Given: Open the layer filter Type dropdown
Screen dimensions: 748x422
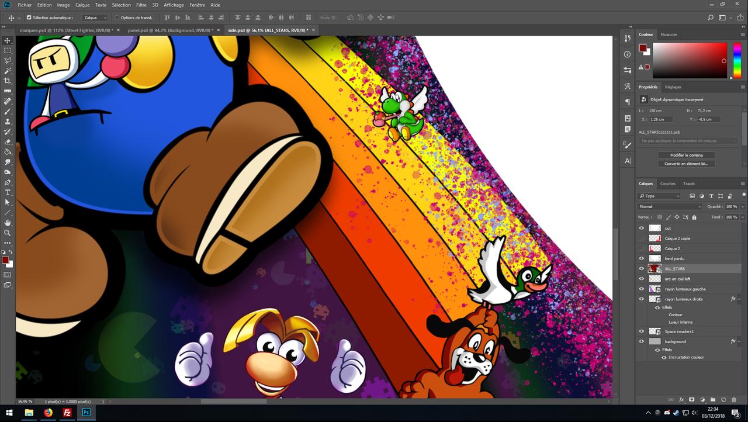Looking at the screenshot, I should click(659, 196).
